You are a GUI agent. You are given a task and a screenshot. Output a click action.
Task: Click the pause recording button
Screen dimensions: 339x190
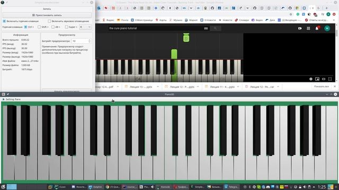click(x=47, y=15)
